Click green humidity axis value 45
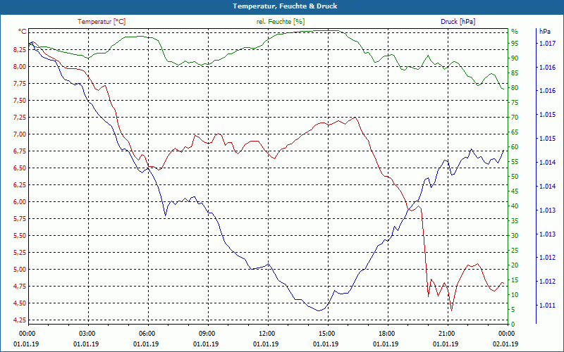Screen dimensions: 564x352 tap(515, 191)
